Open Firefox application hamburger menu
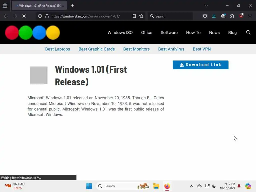This screenshot has width=256, height=192. (250, 16)
